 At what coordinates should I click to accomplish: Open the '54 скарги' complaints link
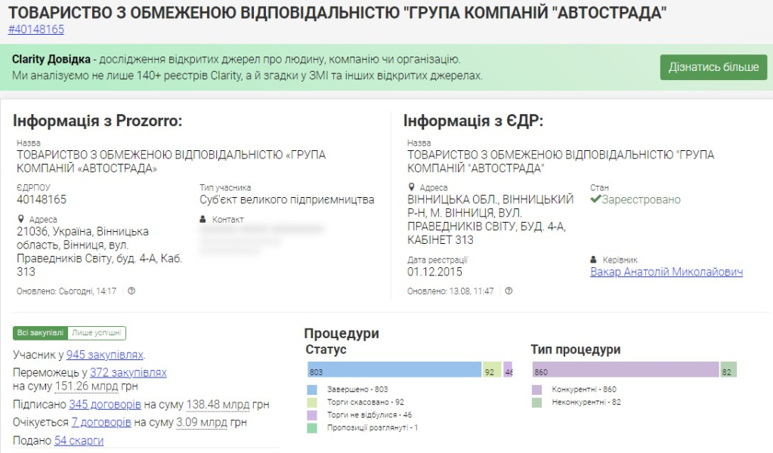(79, 440)
